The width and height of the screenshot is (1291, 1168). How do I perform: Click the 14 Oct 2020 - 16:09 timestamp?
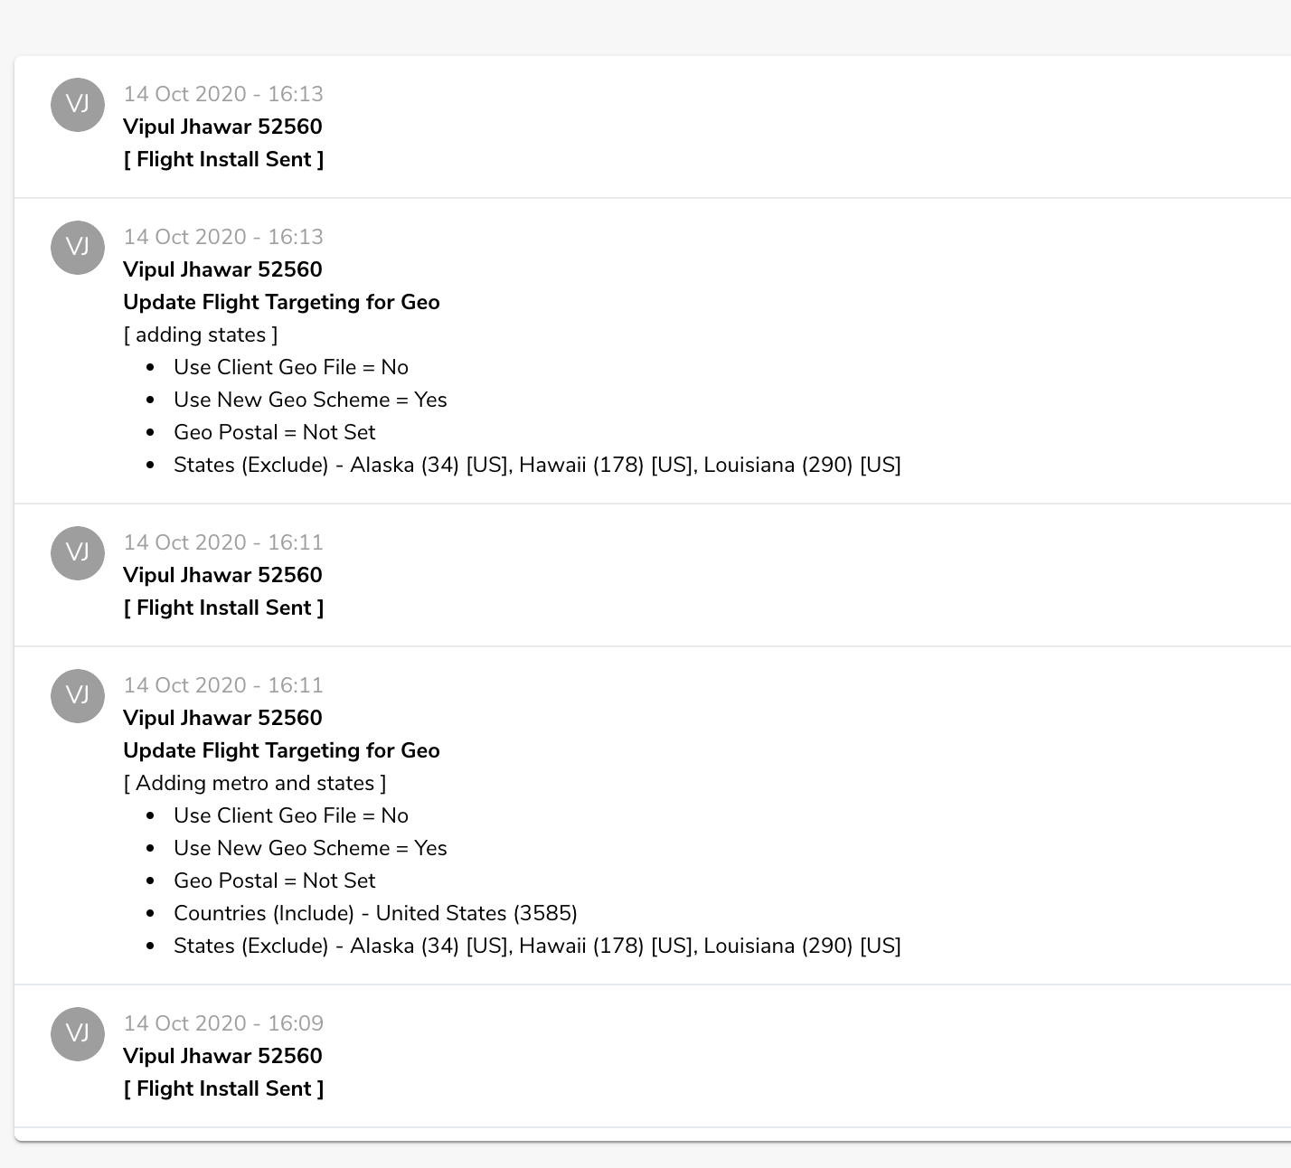tap(223, 1023)
